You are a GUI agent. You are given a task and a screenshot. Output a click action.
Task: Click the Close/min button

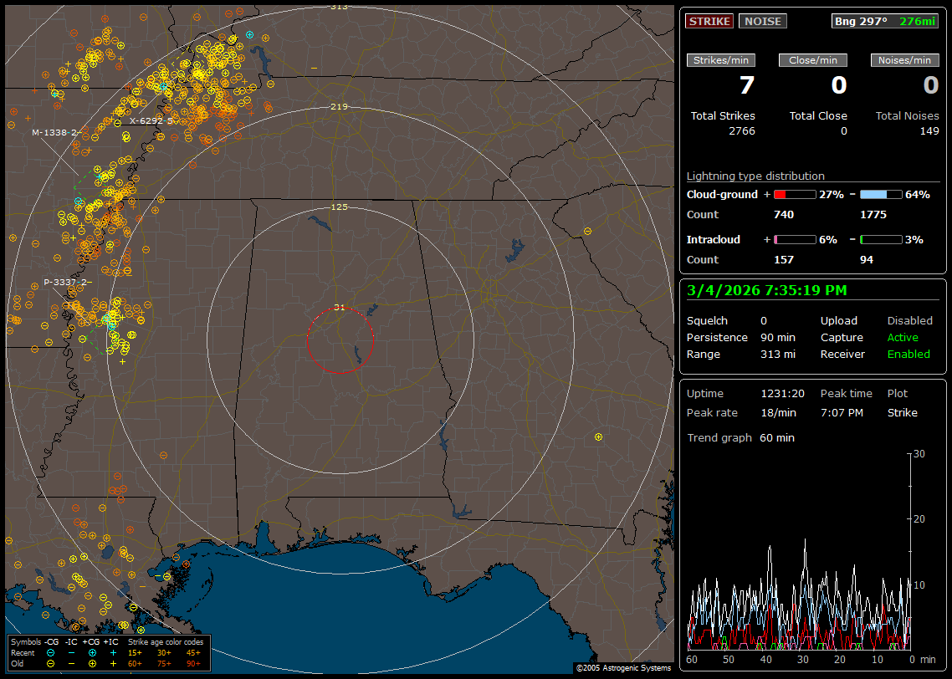click(813, 60)
